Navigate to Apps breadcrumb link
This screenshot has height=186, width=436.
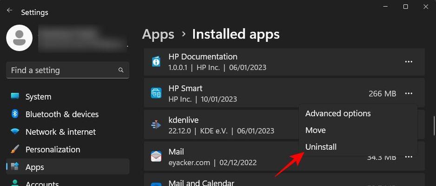click(158, 34)
